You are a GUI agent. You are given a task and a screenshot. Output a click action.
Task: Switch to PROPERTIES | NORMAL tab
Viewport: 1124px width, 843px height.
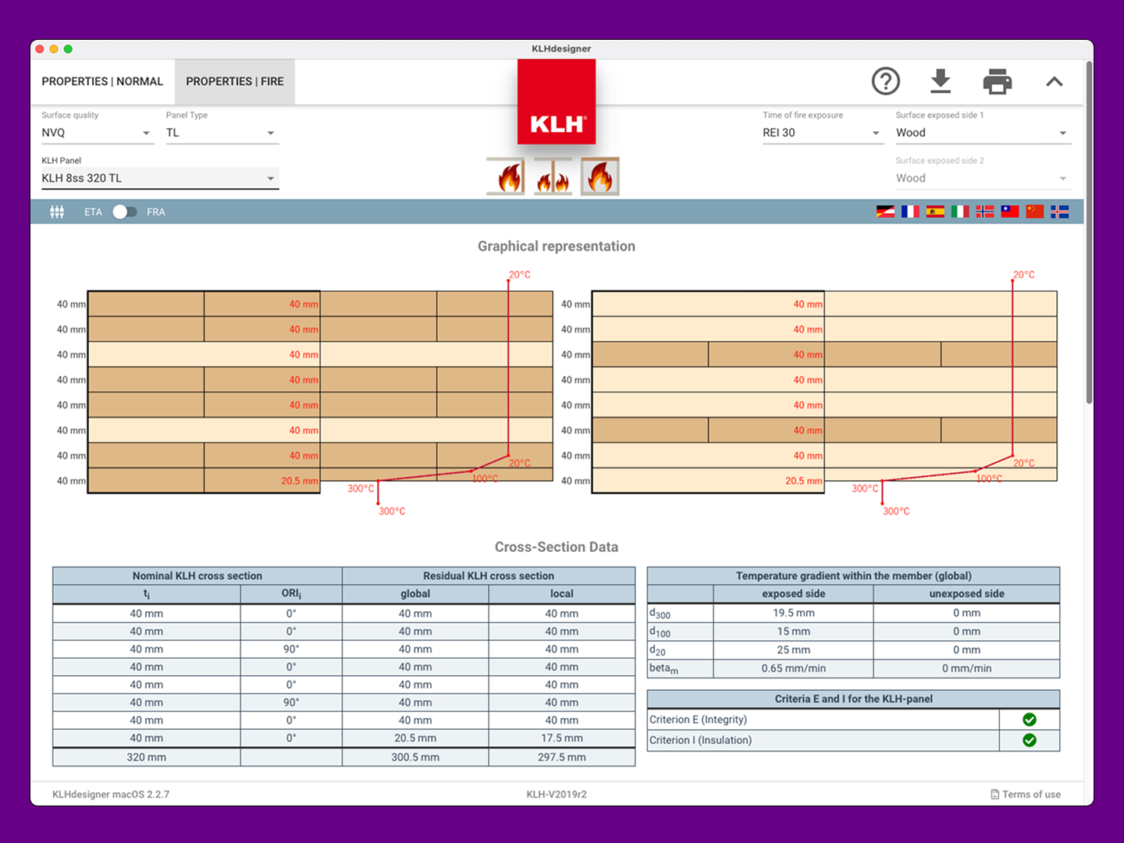click(102, 81)
